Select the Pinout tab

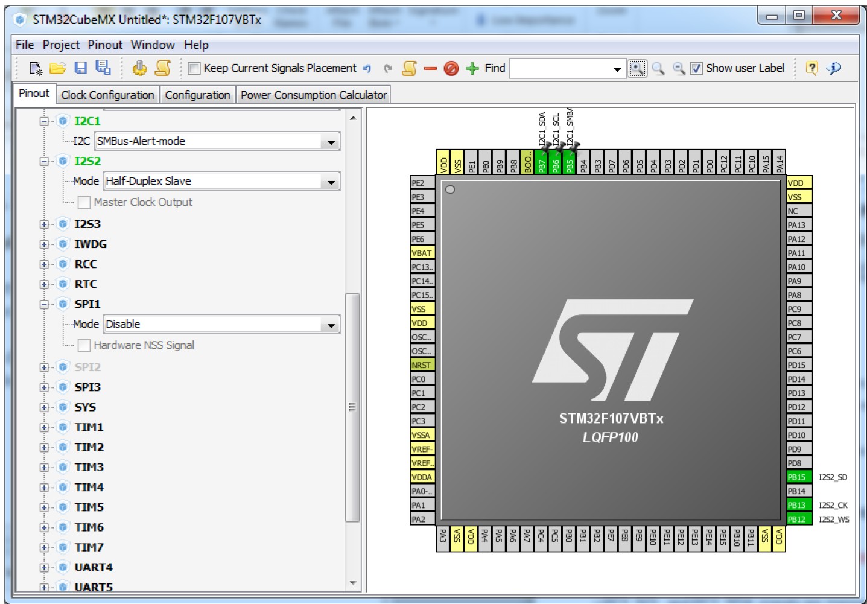click(34, 94)
